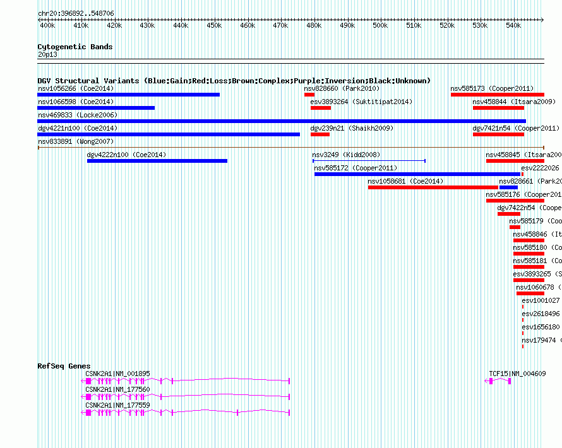Select the nsv179474 variant

(523, 346)
